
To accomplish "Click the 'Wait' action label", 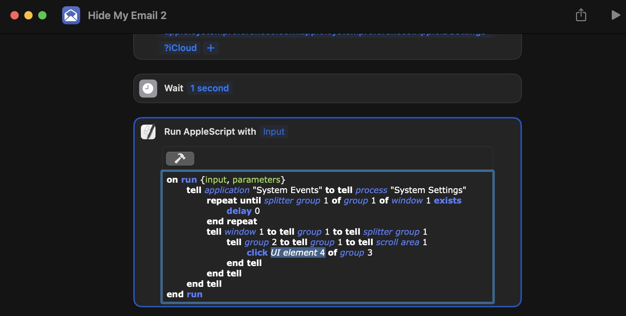I will pyautogui.click(x=174, y=88).
